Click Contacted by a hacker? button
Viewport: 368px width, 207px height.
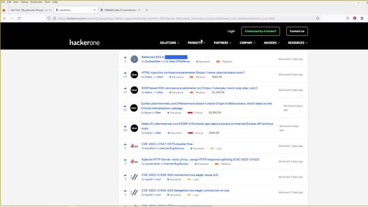click(260, 31)
